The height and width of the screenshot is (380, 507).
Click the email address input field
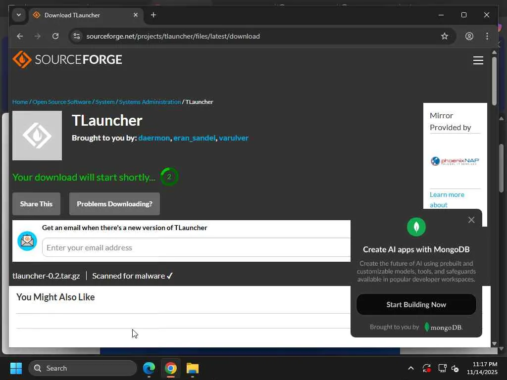point(196,247)
